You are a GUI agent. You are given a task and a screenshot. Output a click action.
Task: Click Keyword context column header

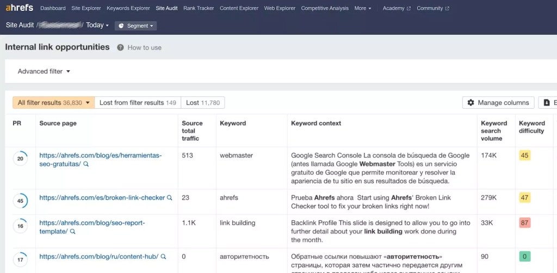click(316, 123)
